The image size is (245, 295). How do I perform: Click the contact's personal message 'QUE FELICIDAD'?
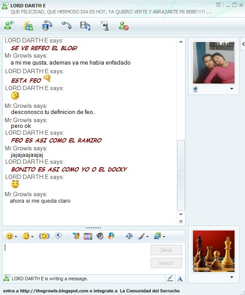coord(111,12)
